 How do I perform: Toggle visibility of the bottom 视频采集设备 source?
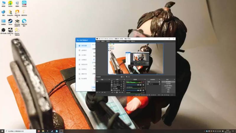(x=121, y=90)
